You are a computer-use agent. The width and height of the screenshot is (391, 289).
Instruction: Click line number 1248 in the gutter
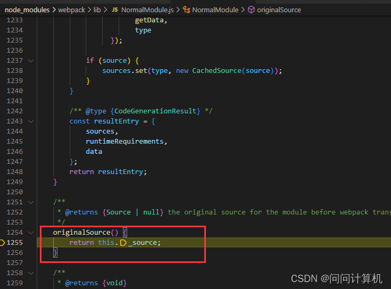14,172
